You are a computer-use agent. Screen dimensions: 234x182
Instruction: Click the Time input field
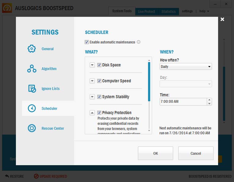[x=183, y=102]
